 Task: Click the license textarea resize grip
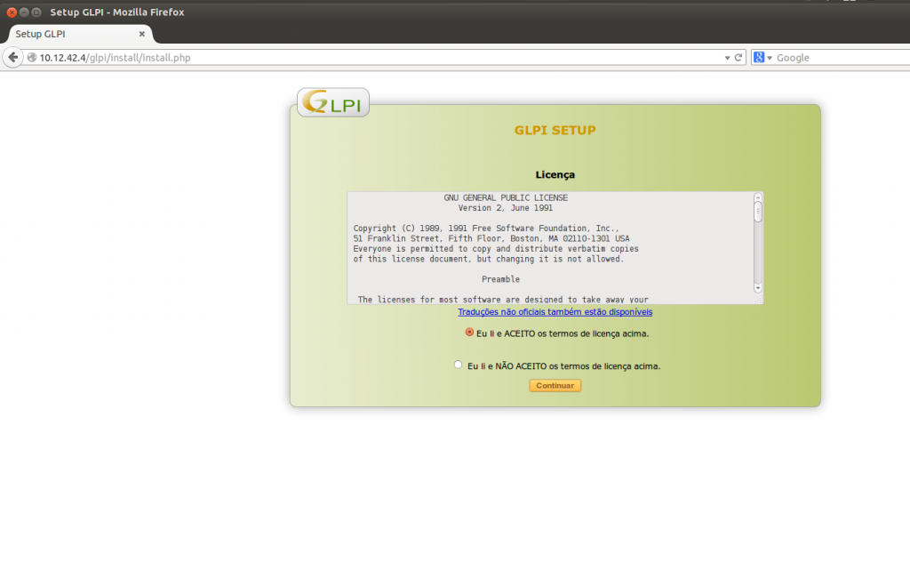759,300
